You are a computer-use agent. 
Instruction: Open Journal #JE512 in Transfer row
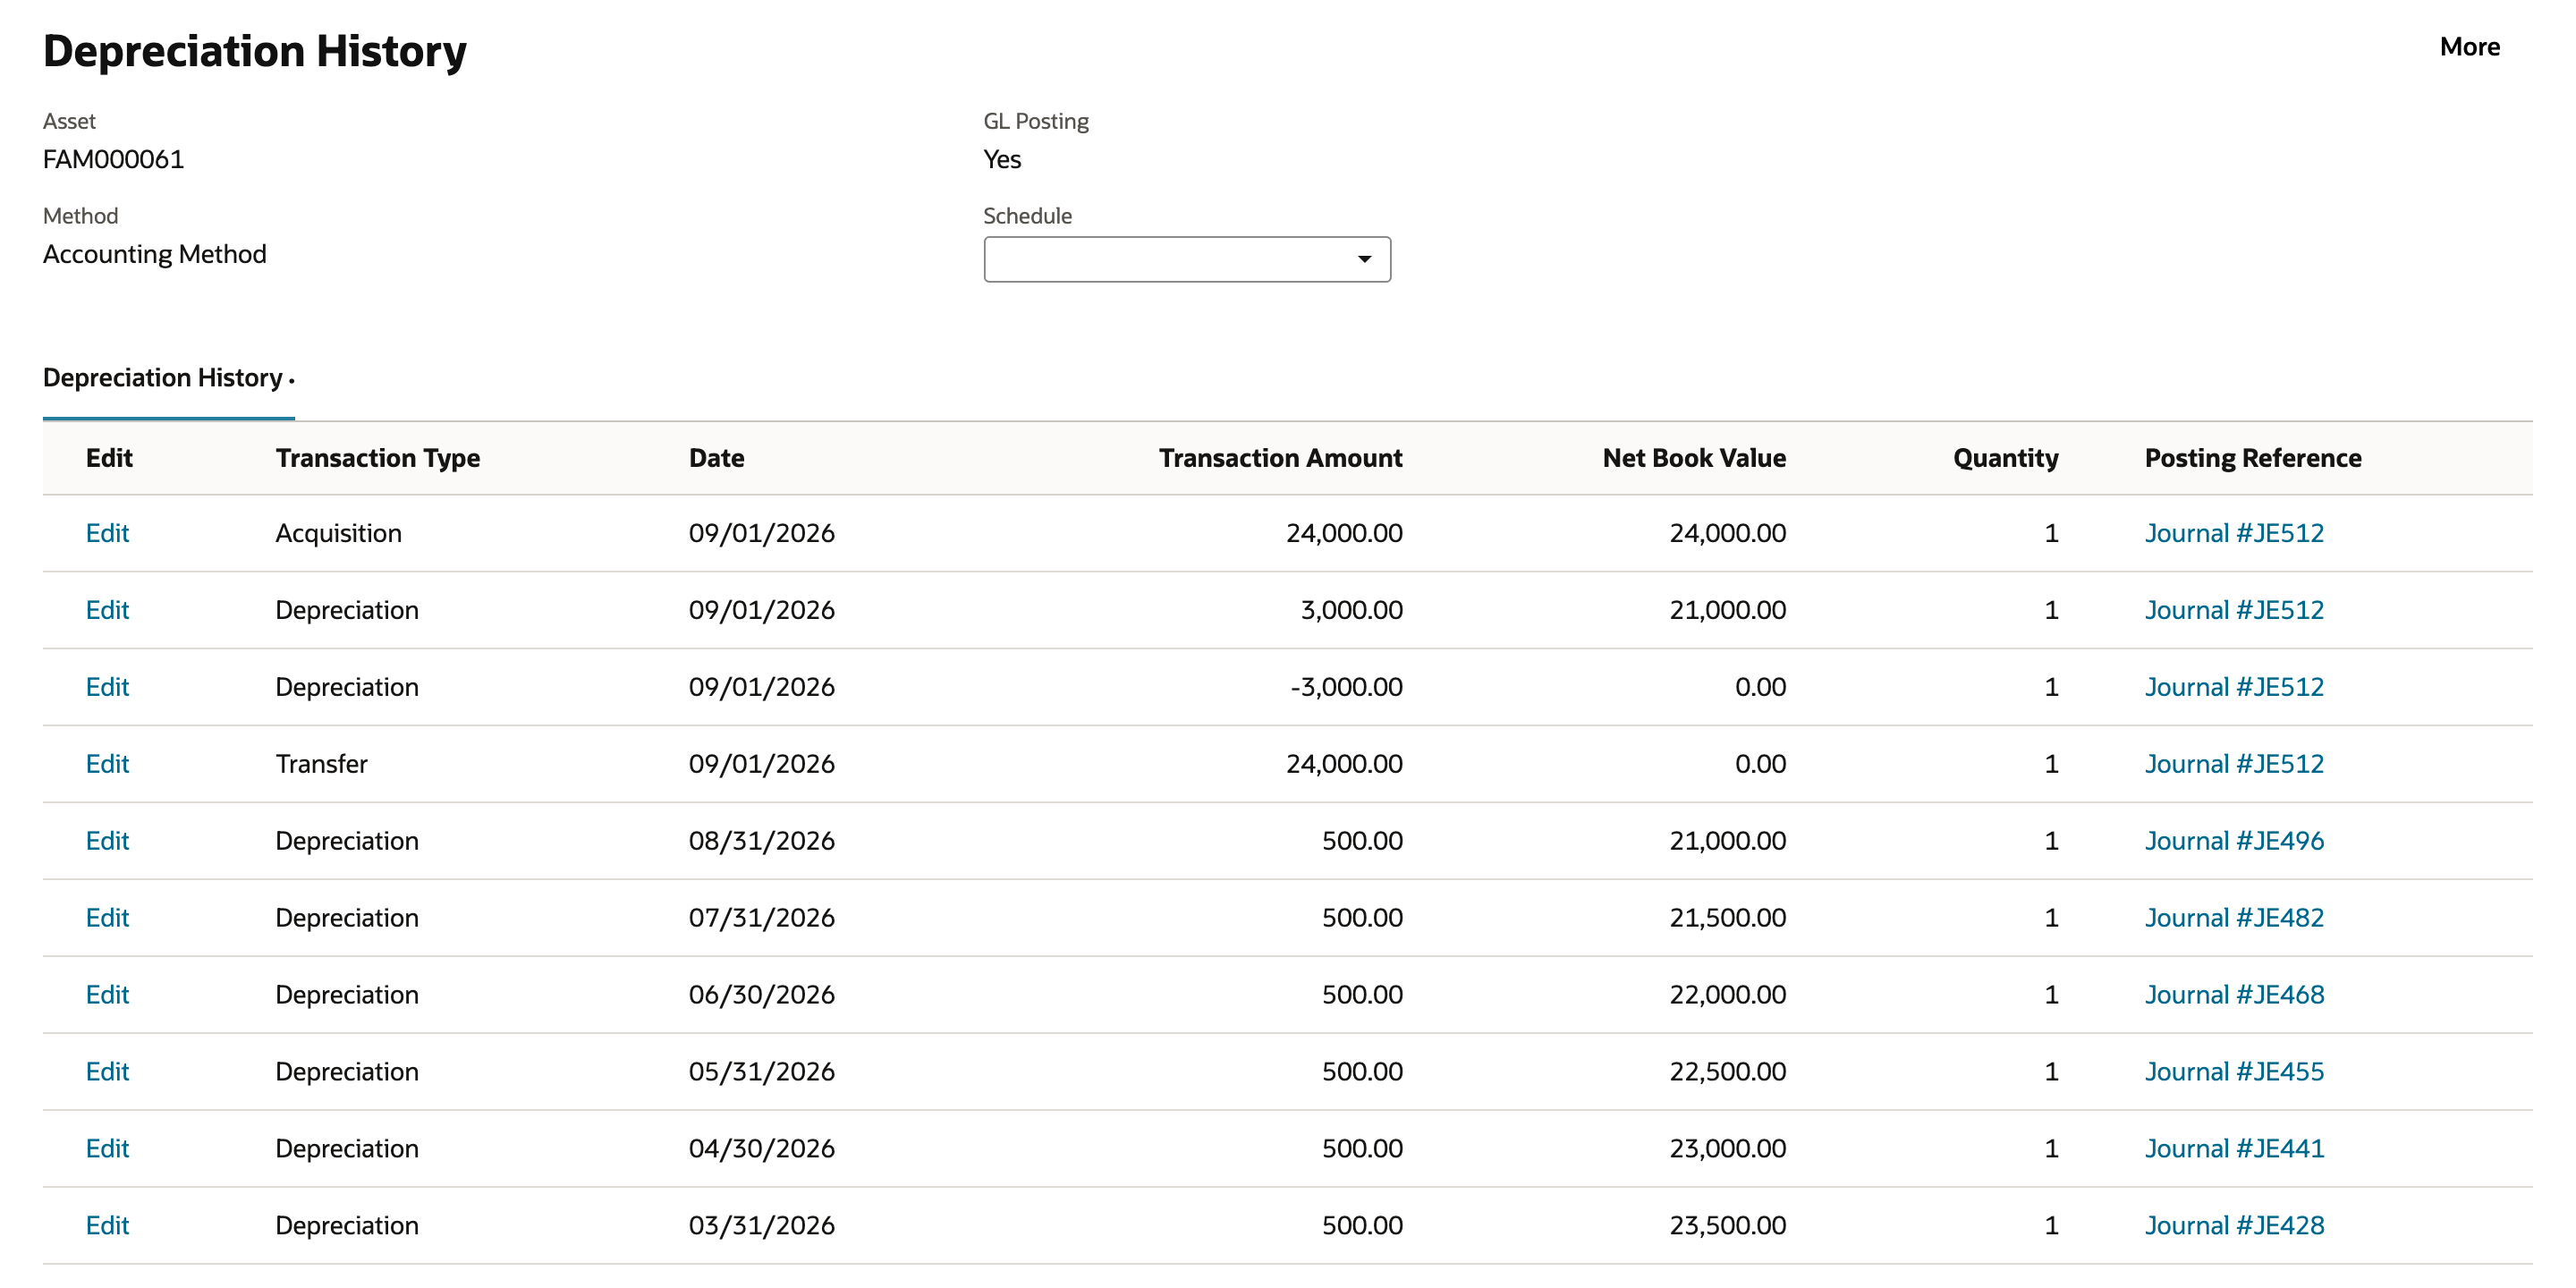coord(2234,764)
